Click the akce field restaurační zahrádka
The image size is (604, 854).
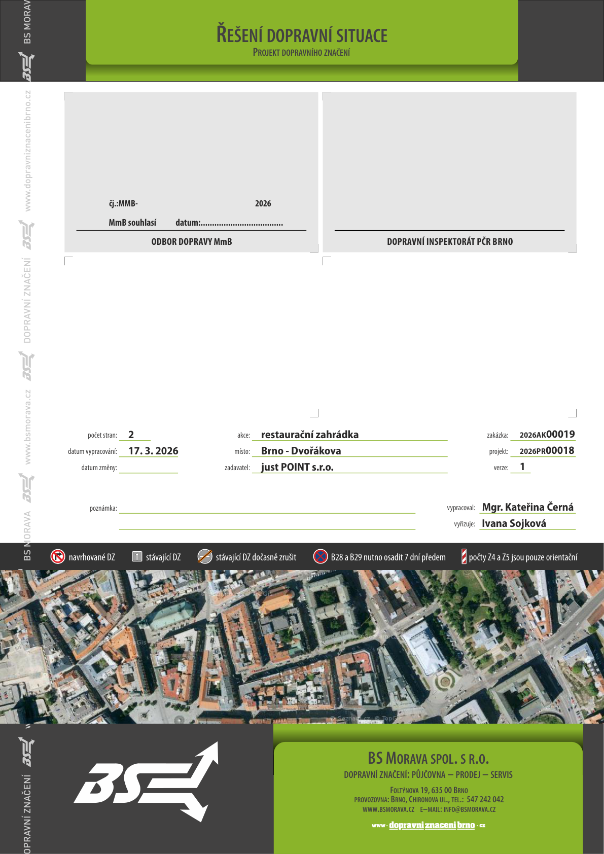[350, 435]
